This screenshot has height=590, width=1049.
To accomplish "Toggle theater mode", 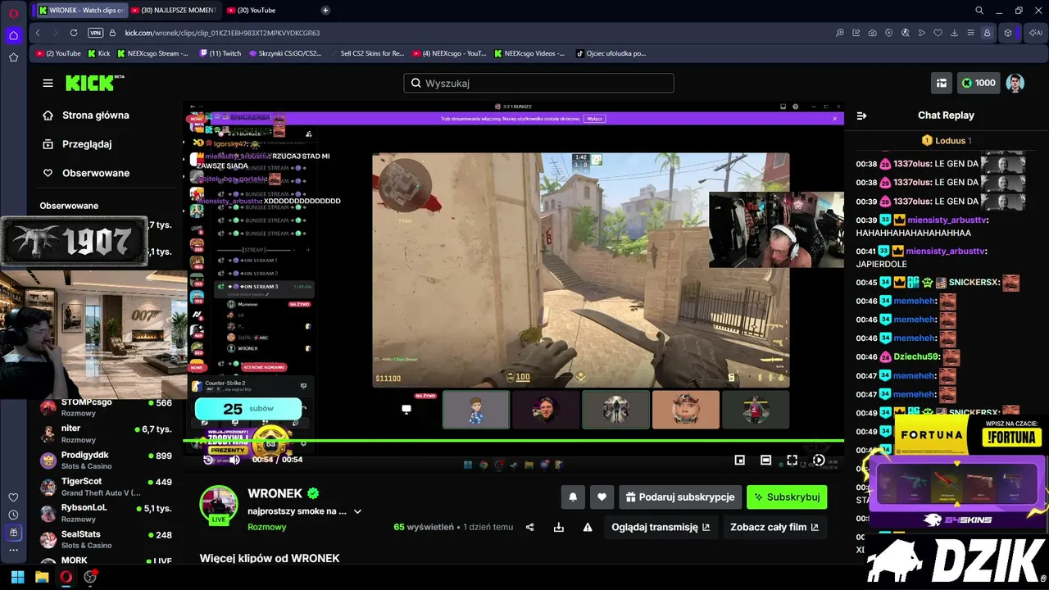I will 765,461.
